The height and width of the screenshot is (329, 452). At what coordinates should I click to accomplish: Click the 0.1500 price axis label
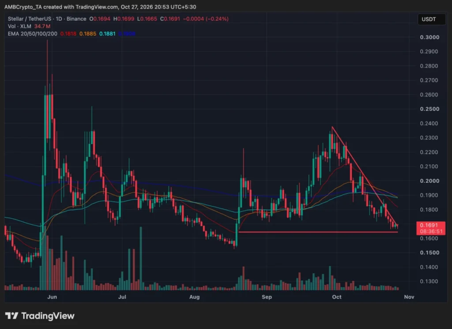pyautogui.click(x=429, y=253)
